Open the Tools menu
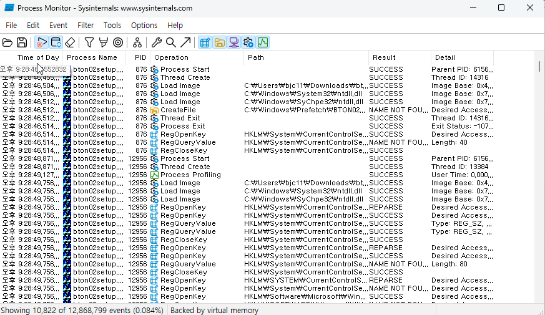The image size is (545, 315). (112, 26)
